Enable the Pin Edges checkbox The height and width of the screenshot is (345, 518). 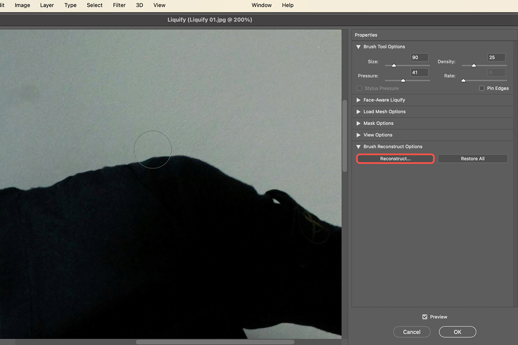click(x=482, y=88)
